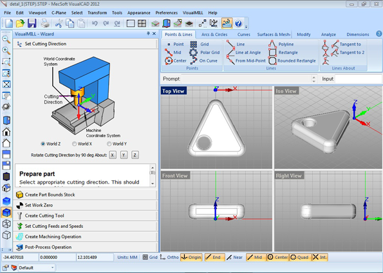Viewport: 383px width, 273px height.
Task: Open the Viewport menu
Action: click(37, 13)
